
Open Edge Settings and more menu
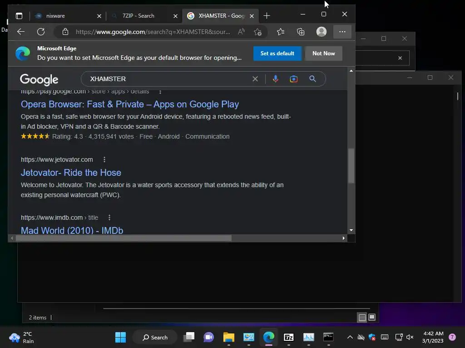tap(342, 32)
